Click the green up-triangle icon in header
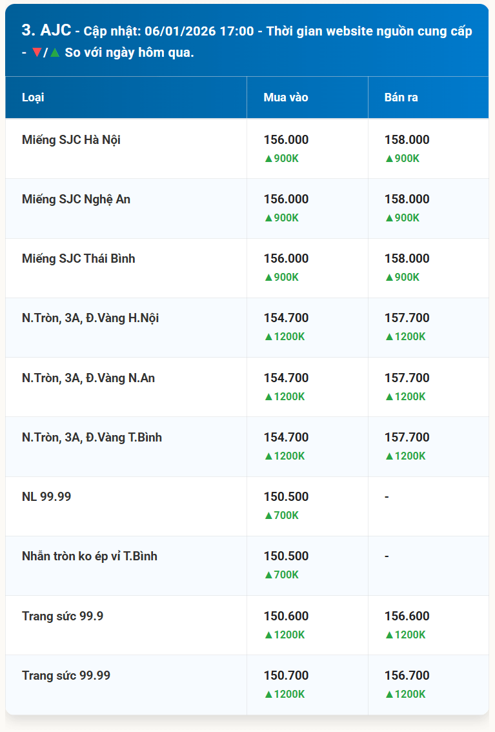Screen dimensions: 495x732 [55, 52]
